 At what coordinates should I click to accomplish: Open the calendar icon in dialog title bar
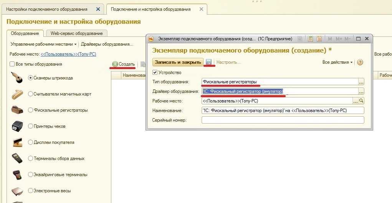click(x=319, y=39)
